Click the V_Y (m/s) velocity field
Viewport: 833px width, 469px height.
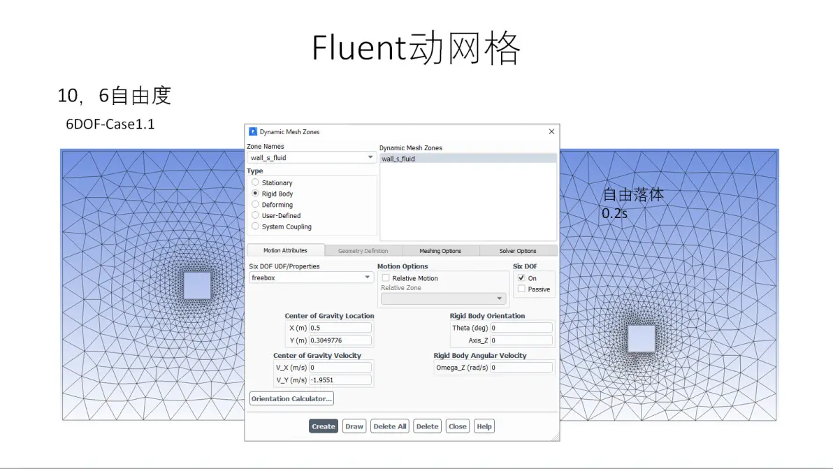click(x=340, y=380)
